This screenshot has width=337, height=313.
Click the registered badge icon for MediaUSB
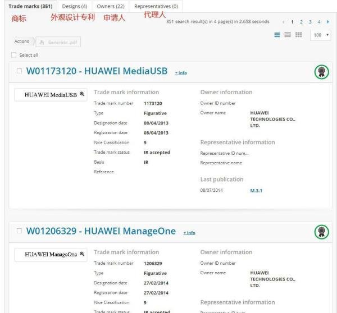click(x=321, y=72)
